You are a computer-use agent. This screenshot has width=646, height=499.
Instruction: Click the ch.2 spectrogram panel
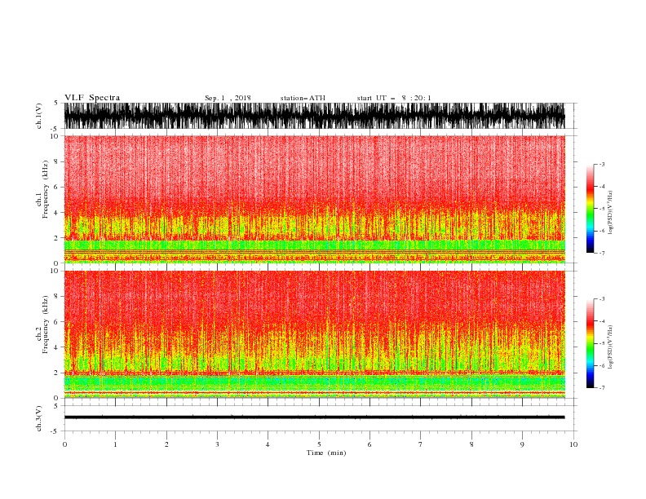click(x=315, y=334)
